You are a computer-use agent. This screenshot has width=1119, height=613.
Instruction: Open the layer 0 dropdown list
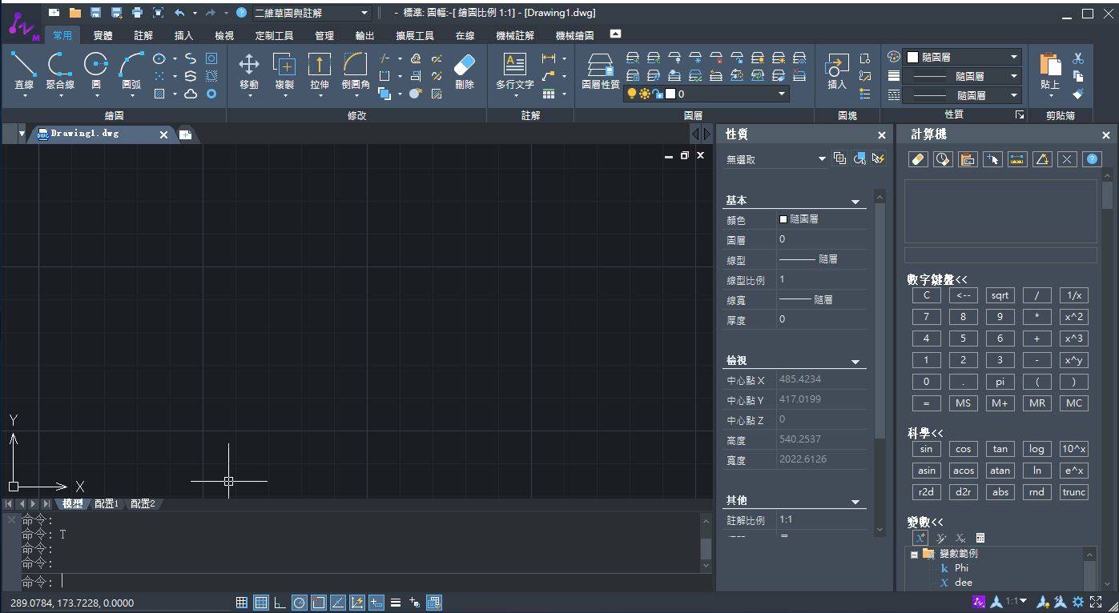(x=782, y=94)
